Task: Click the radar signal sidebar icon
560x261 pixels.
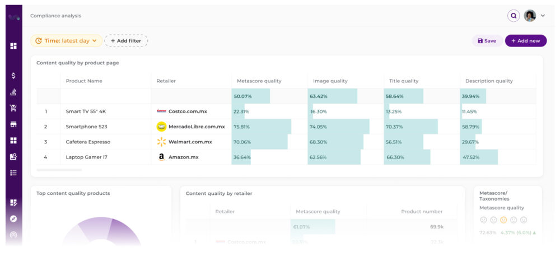Action: click(x=13, y=235)
